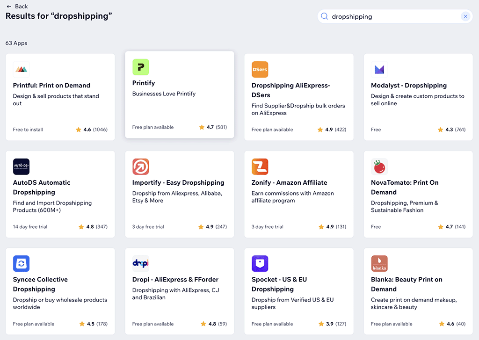Click the Zonify Z icon
This screenshot has height=340, width=479.
260,166
